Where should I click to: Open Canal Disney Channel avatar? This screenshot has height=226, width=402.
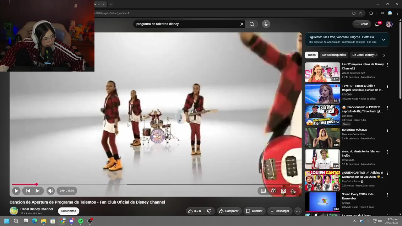click(x=14, y=211)
